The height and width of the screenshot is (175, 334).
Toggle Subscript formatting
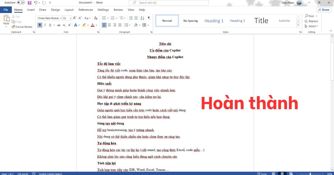pos(64,25)
